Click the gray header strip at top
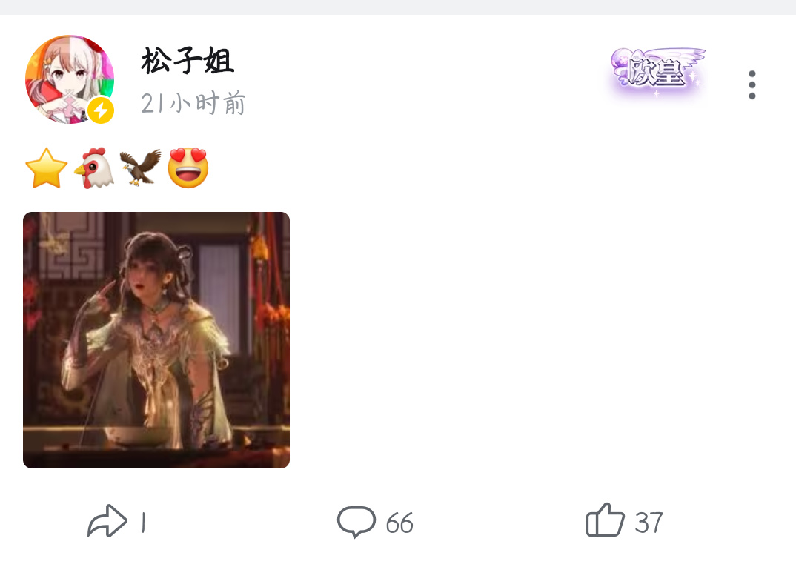The image size is (796, 570). 398,7
